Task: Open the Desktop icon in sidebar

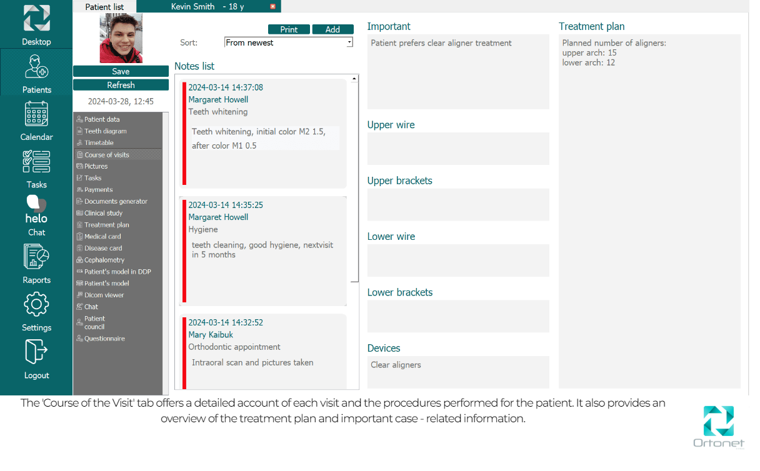Action: 36,19
